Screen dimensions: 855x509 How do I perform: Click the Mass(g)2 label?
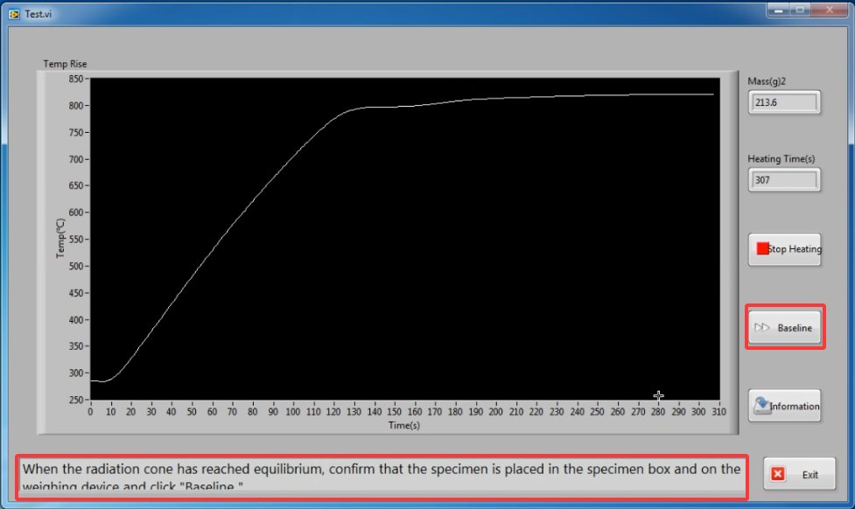pos(767,81)
